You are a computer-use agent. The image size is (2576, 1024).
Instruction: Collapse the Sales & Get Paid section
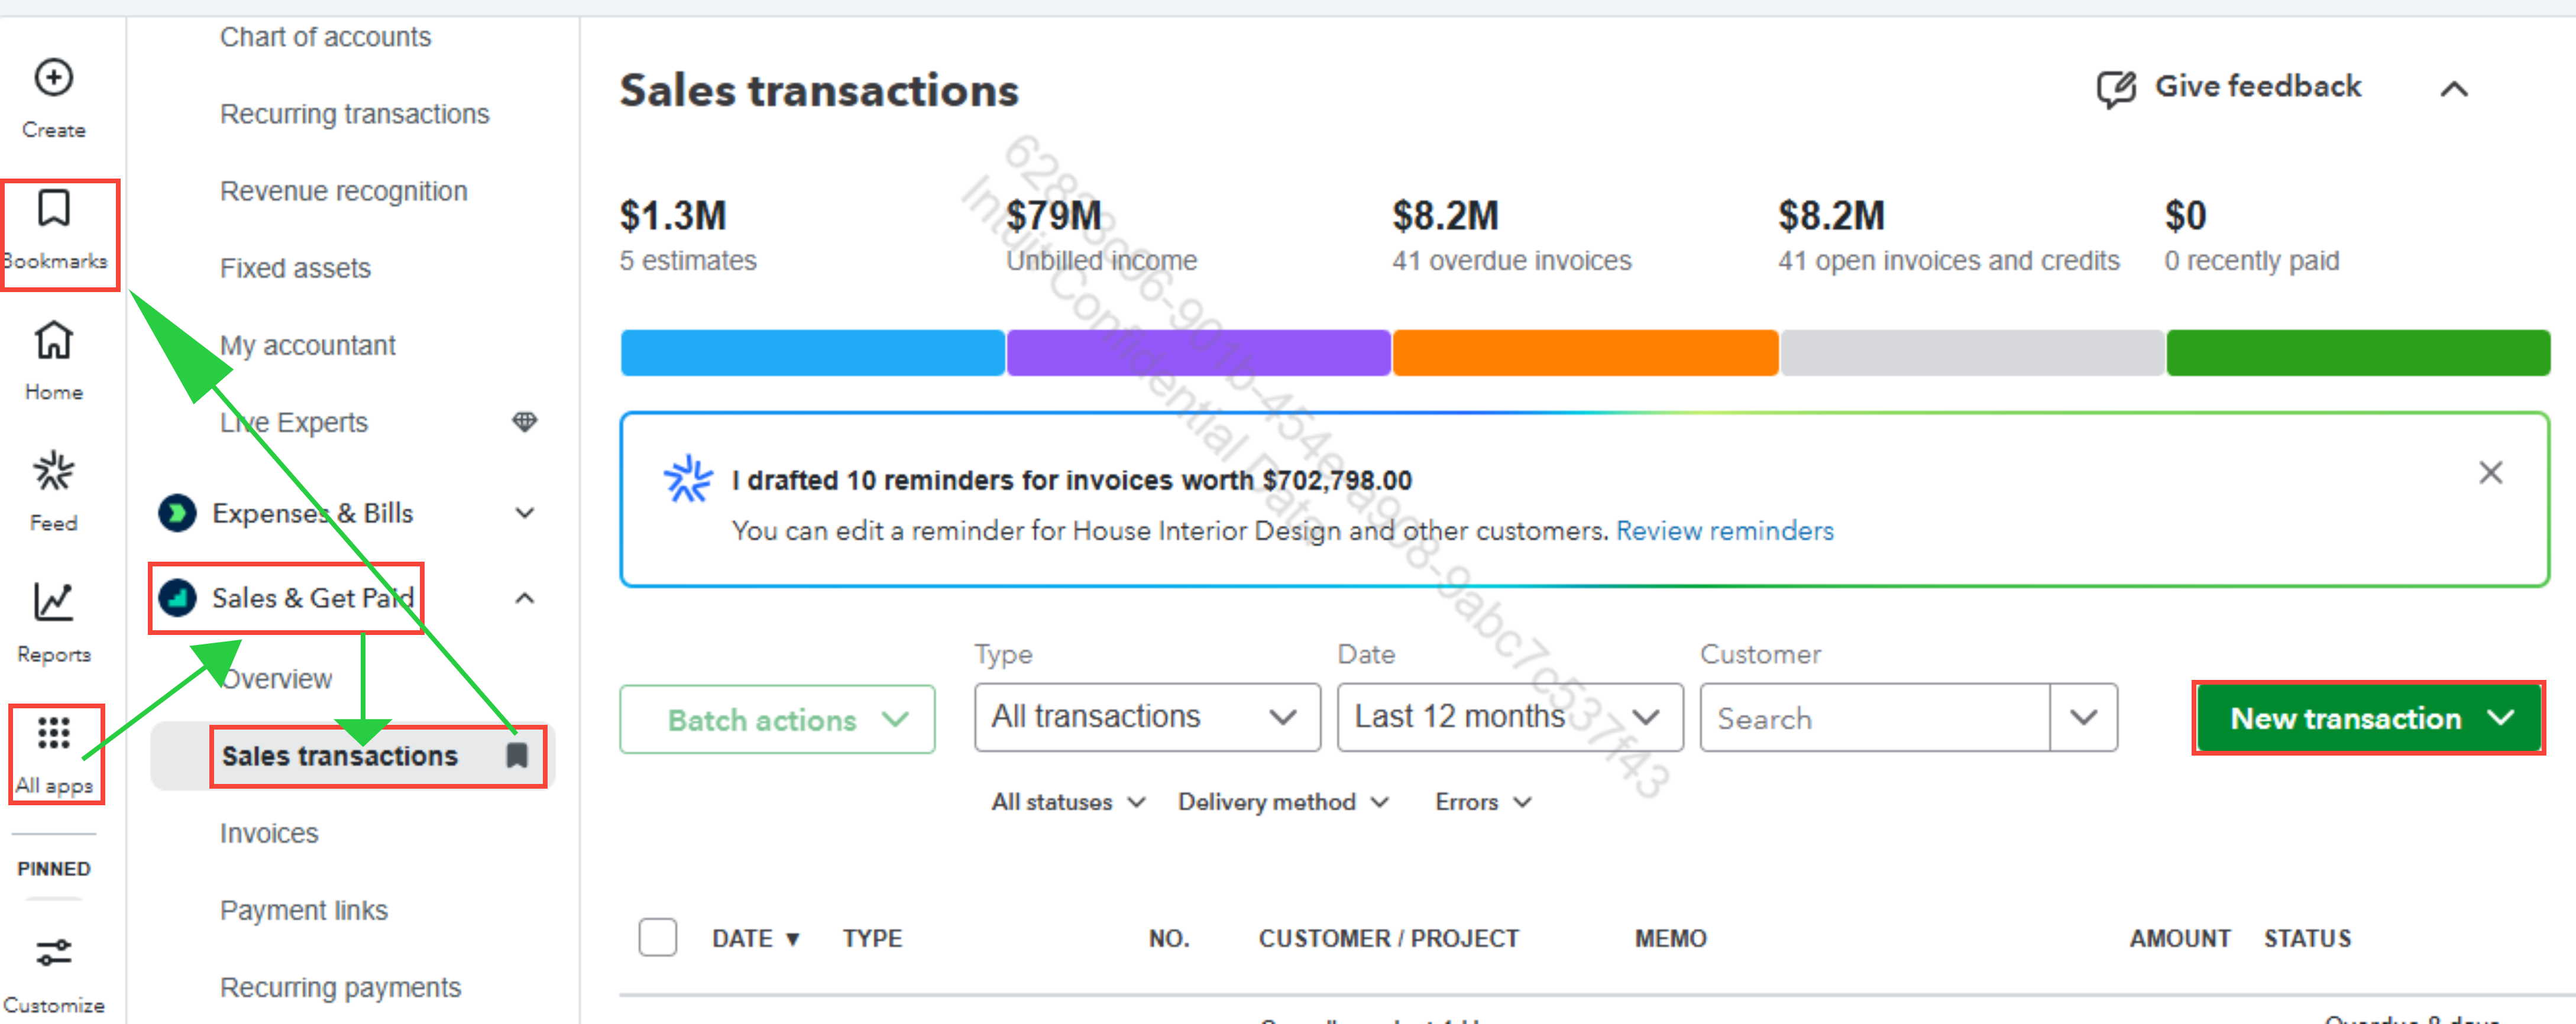pyautogui.click(x=524, y=599)
